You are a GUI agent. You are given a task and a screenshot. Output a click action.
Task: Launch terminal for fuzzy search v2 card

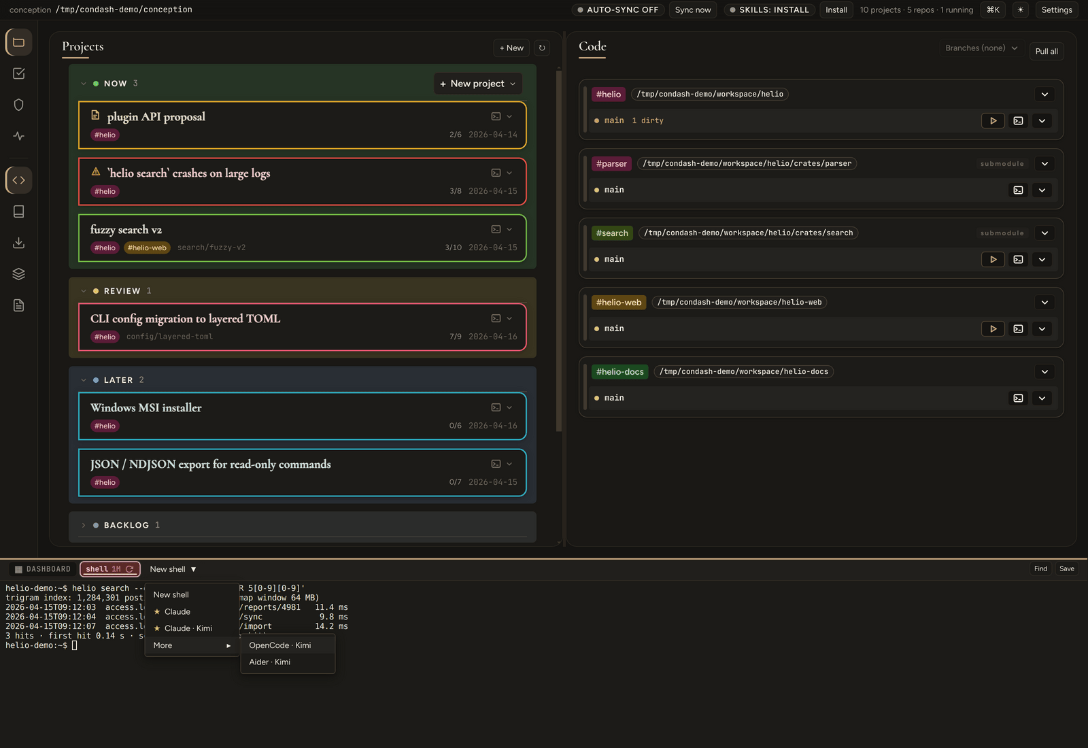[x=496, y=229]
